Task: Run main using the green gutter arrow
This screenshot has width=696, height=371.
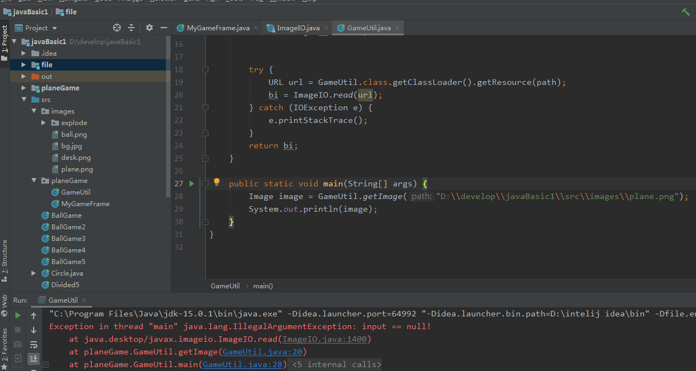Action: [x=191, y=184]
